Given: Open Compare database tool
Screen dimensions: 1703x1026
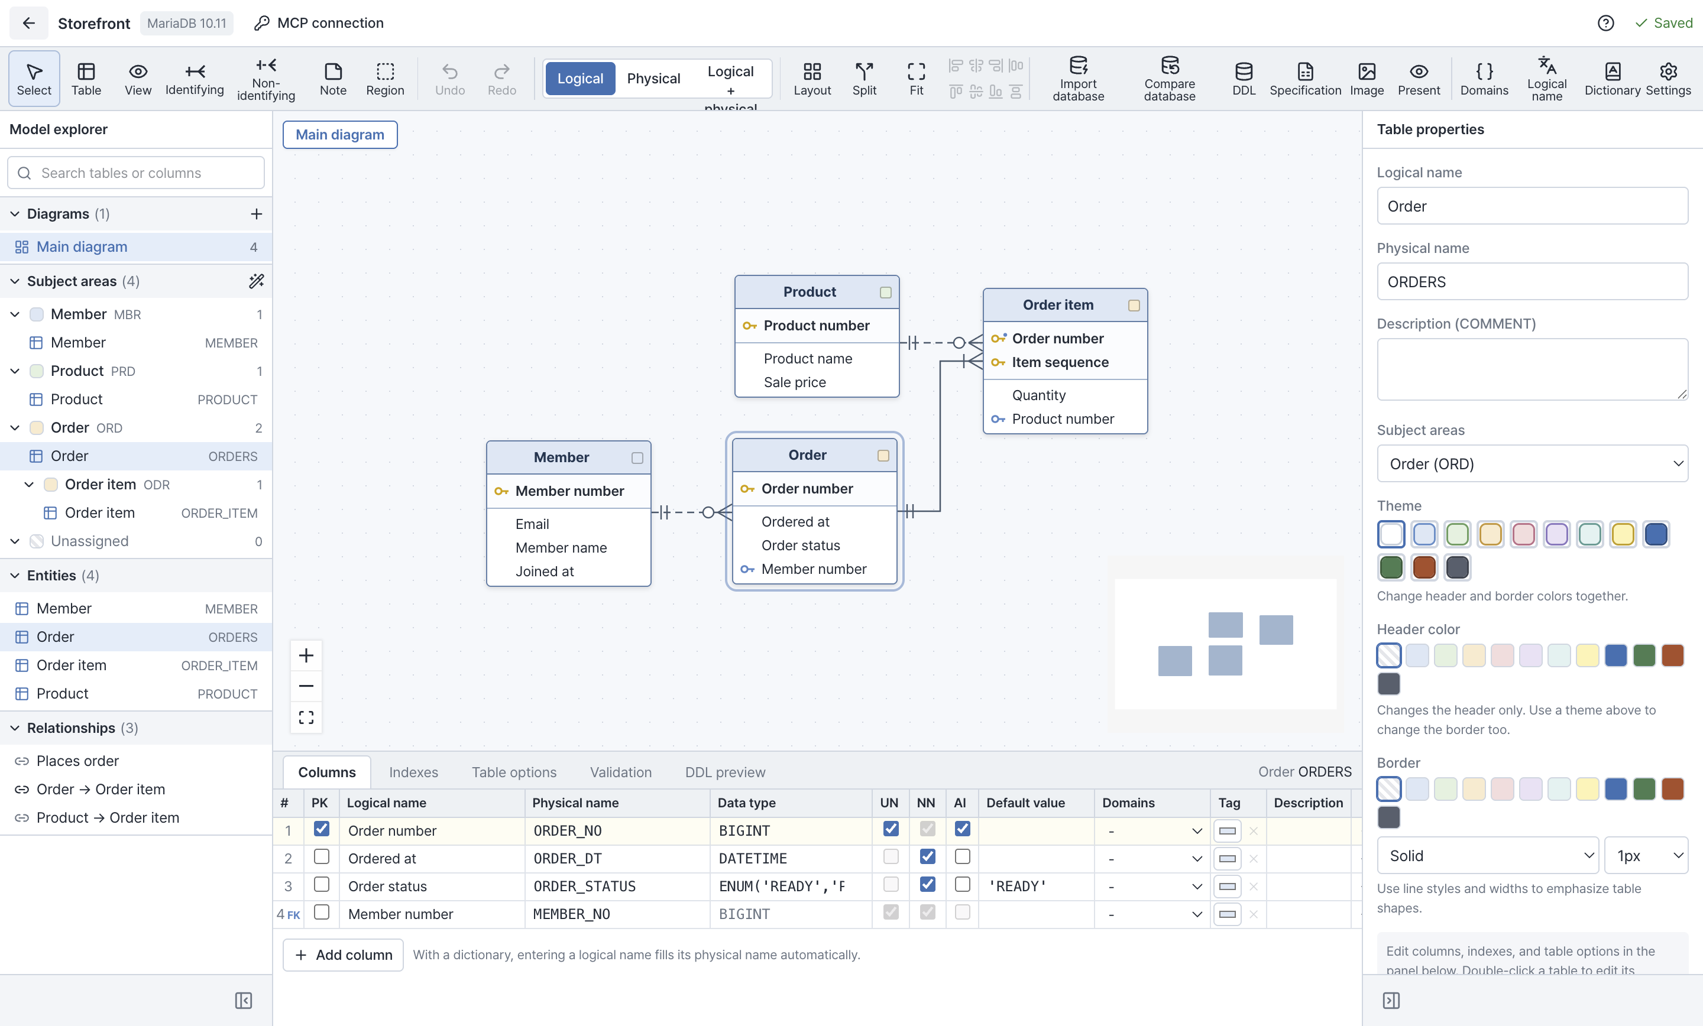Looking at the screenshot, I should [1170, 79].
